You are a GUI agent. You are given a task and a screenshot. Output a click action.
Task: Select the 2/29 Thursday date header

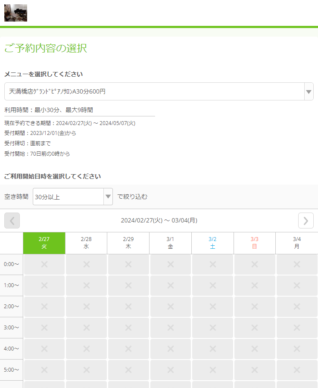[x=128, y=243]
